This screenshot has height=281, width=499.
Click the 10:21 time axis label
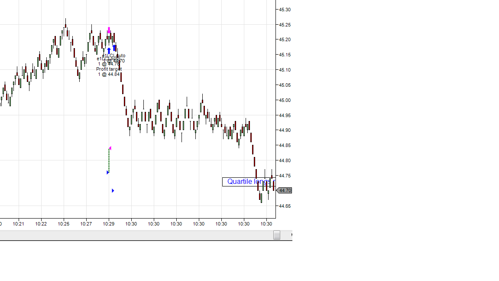(x=19, y=224)
